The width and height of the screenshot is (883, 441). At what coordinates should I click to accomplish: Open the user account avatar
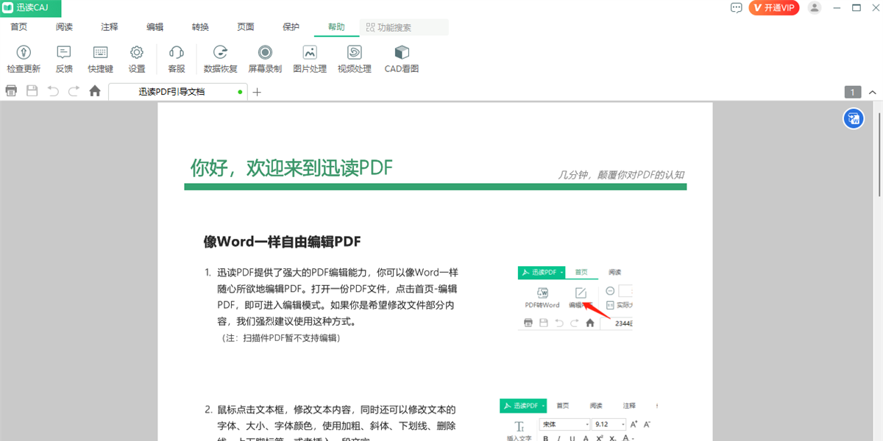coord(814,7)
